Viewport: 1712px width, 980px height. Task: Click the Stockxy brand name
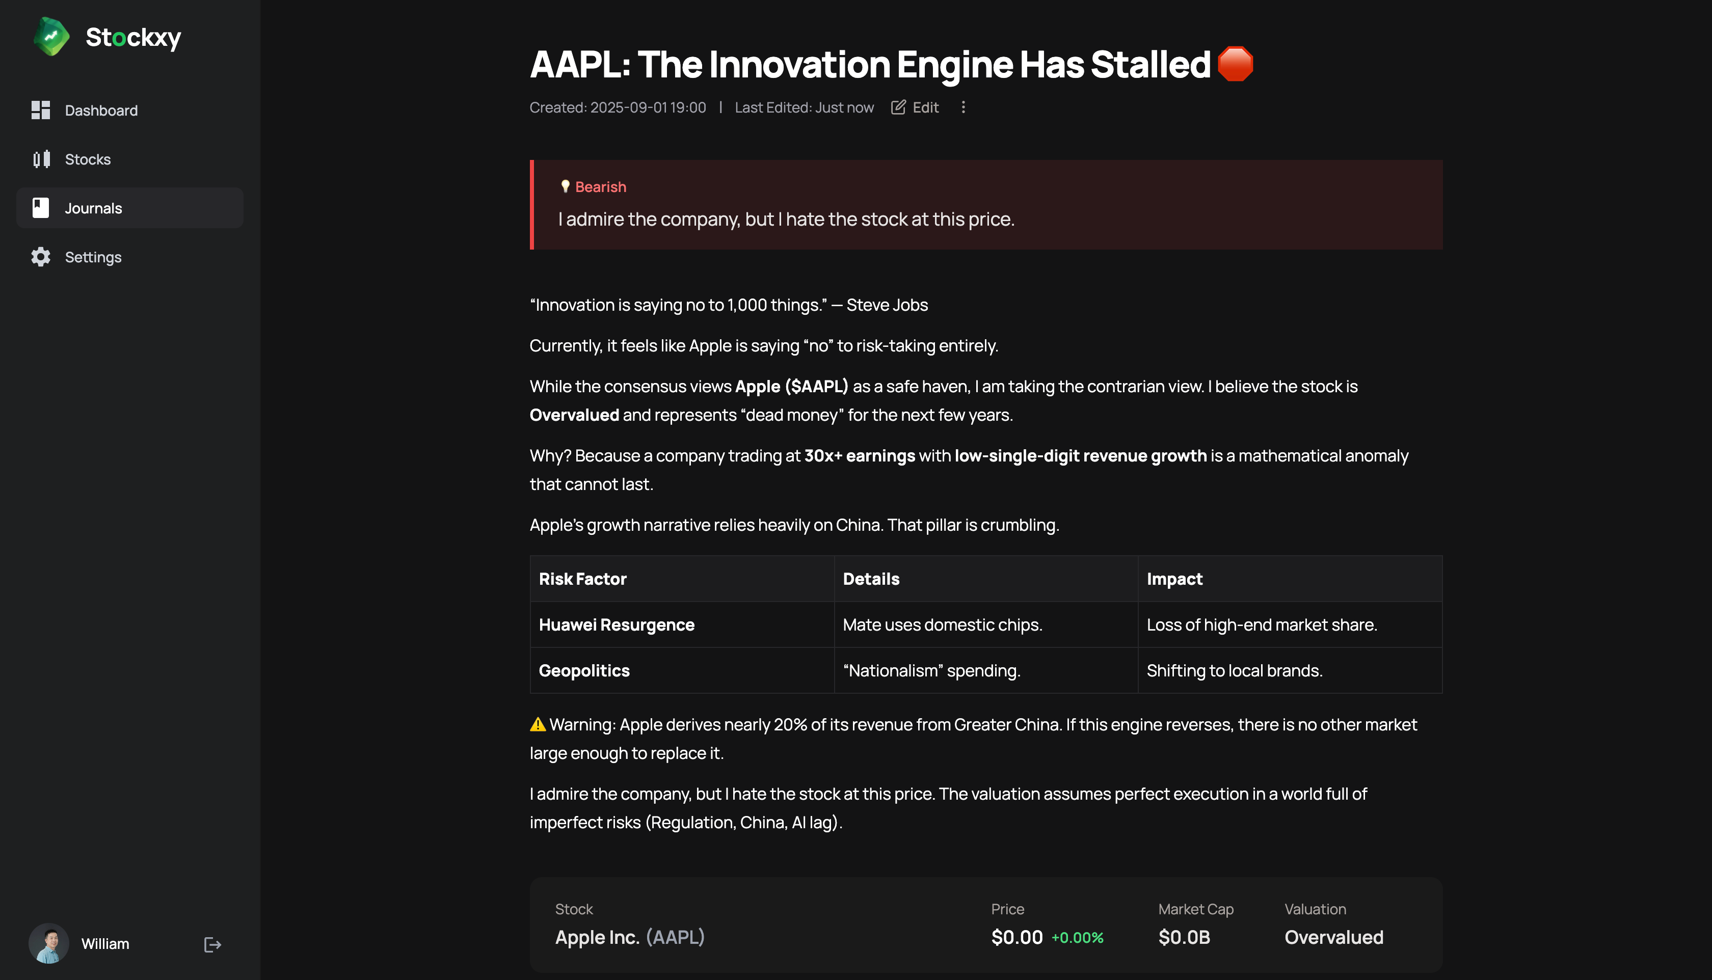pos(133,38)
